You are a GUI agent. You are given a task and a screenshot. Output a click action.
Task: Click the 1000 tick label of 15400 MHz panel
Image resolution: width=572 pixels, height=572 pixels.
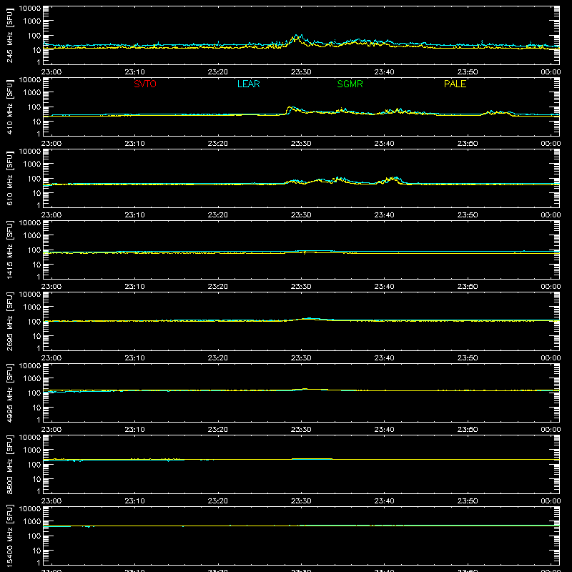coord(32,522)
